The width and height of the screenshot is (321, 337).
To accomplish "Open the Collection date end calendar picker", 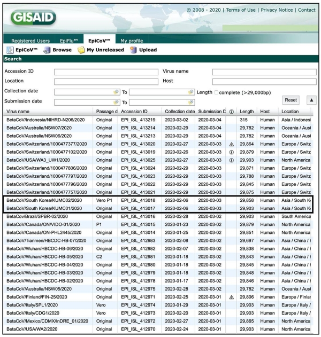I will pyautogui.click(x=191, y=92).
